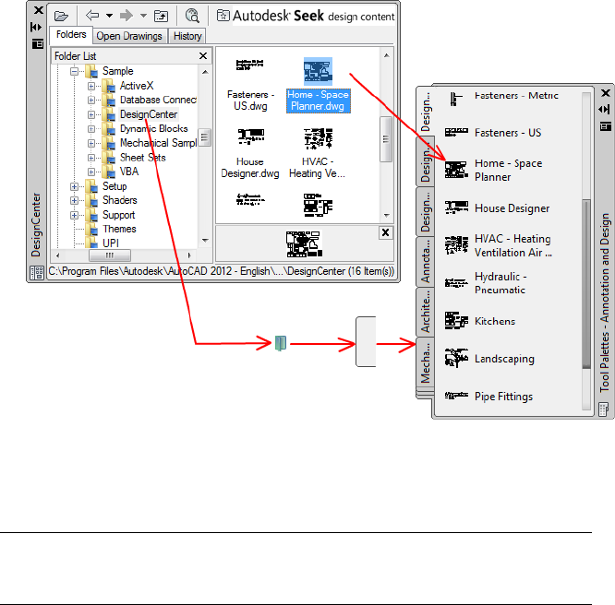Collapse the Sample folder node

click(74, 71)
